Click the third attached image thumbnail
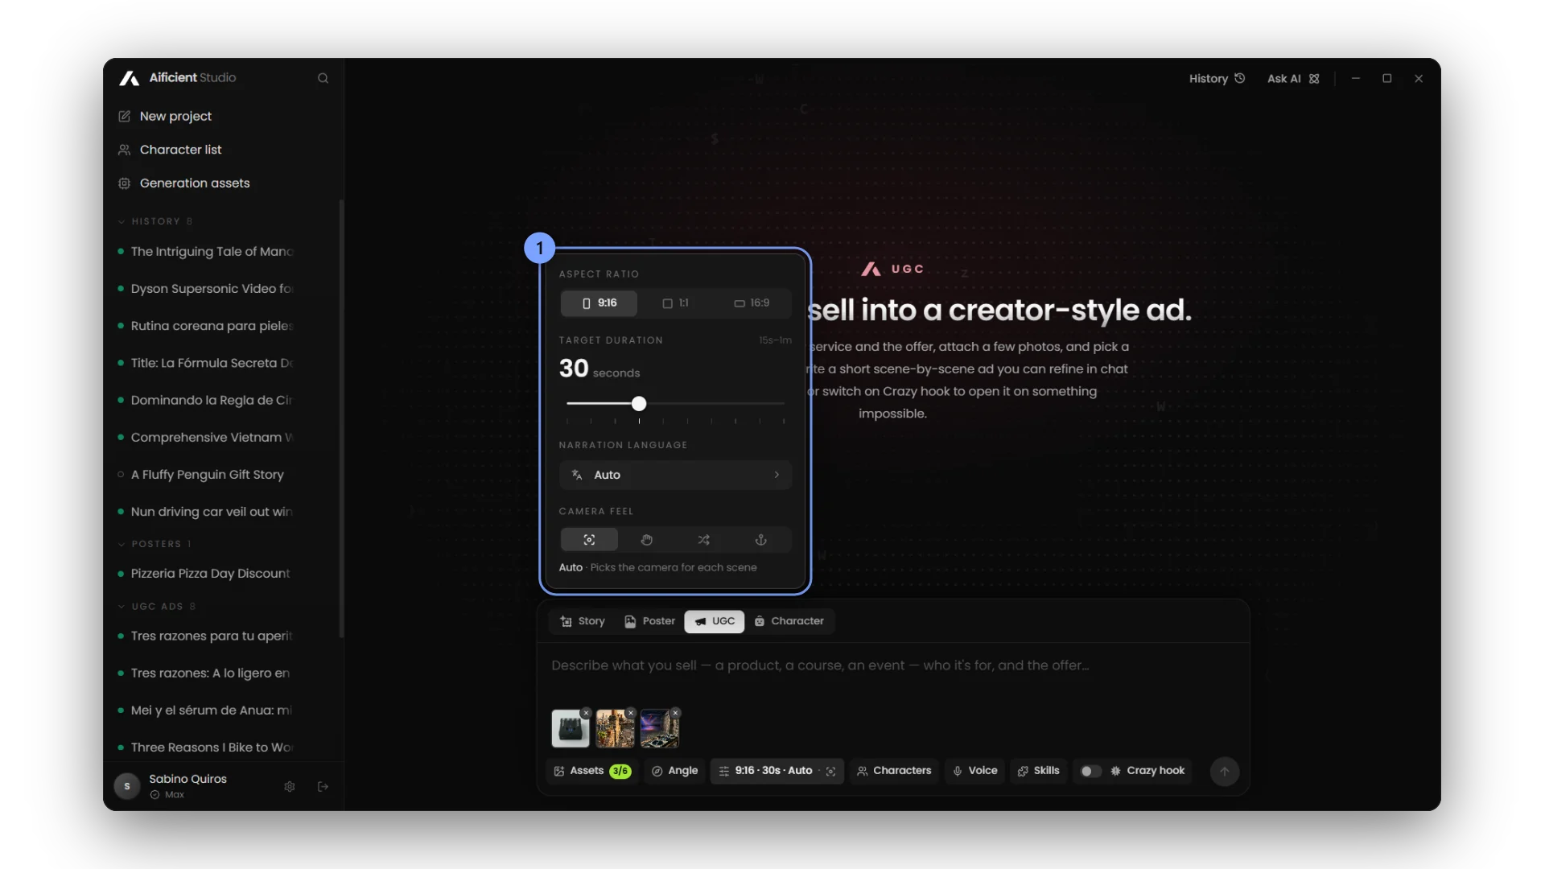 [x=660, y=729]
